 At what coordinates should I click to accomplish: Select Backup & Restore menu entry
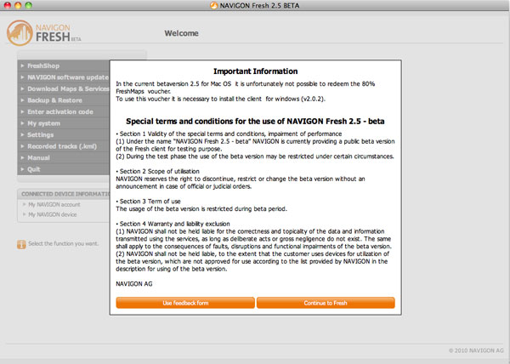click(64, 100)
